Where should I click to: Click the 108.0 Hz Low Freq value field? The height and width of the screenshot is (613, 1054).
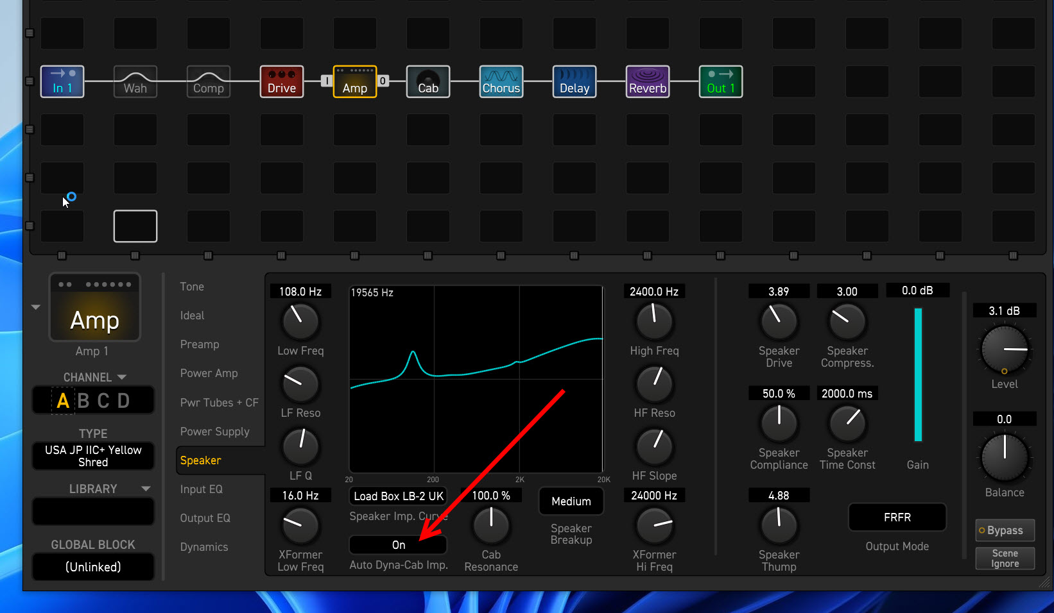pyautogui.click(x=300, y=291)
